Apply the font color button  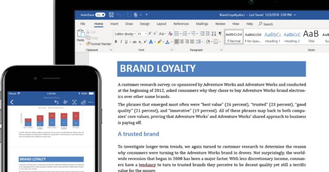(168, 42)
